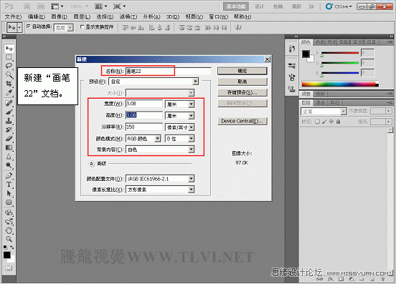Select the Healing Brush tool
Viewport: 396px width, 284px height.
9,103
